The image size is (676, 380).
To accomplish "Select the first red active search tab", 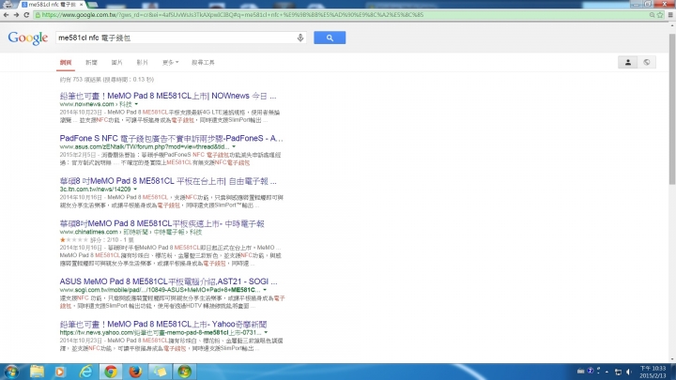I will (66, 63).
